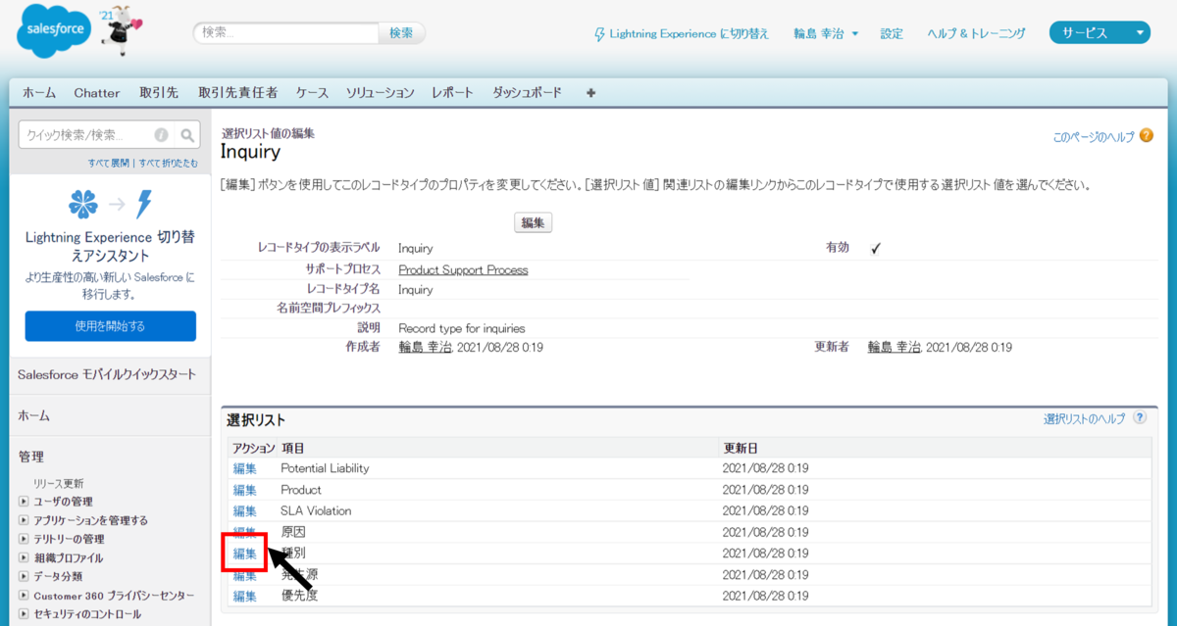Click creator 輪島 幸治 link in 作成者 field
This screenshot has height=626, width=1177.
pyautogui.click(x=425, y=347)
